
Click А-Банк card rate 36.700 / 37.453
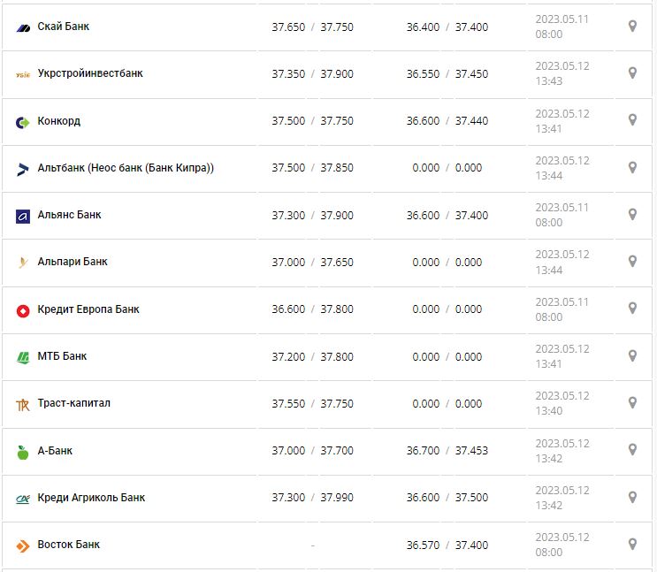pyautogui.click(x=447, y=451)
